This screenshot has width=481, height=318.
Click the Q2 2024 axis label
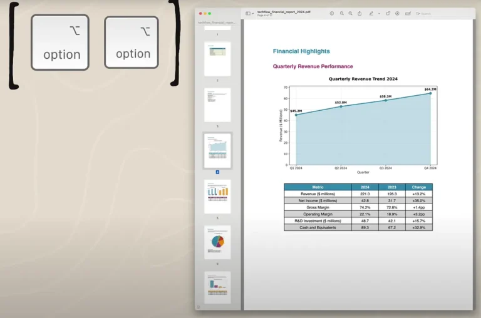[341, 168]
